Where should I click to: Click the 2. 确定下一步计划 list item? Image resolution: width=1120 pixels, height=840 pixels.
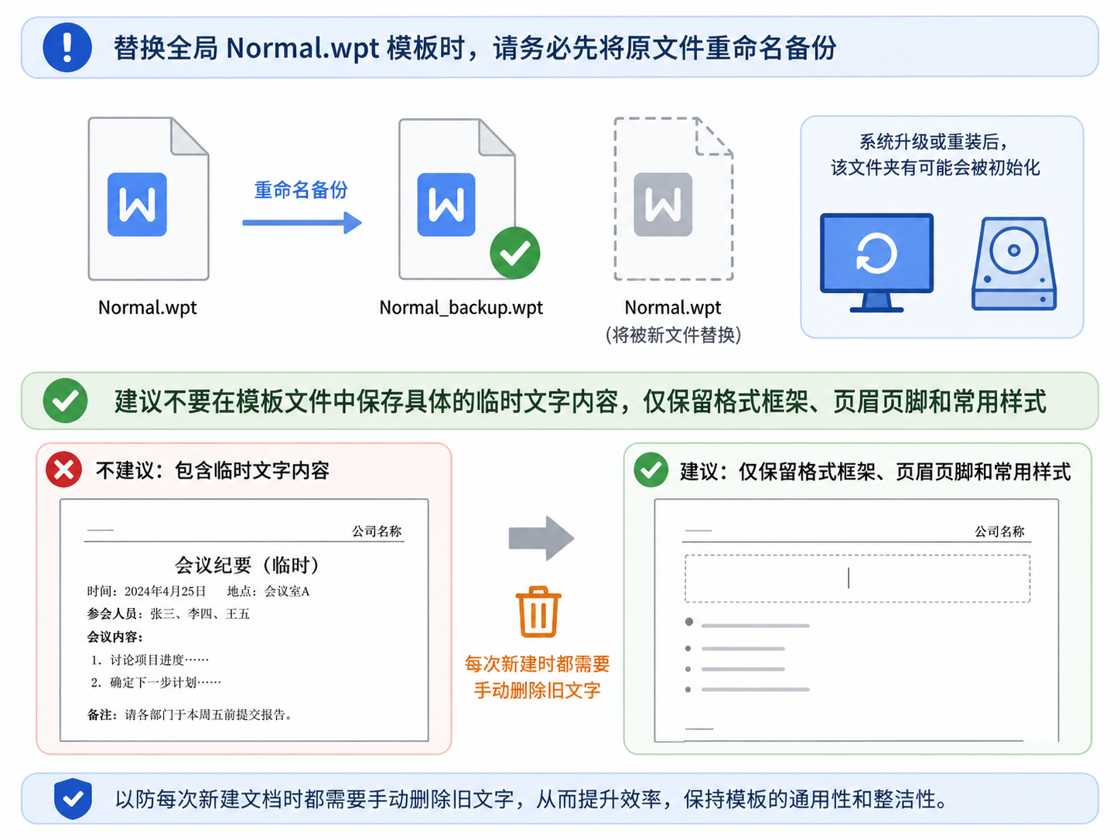pos(156,683)
